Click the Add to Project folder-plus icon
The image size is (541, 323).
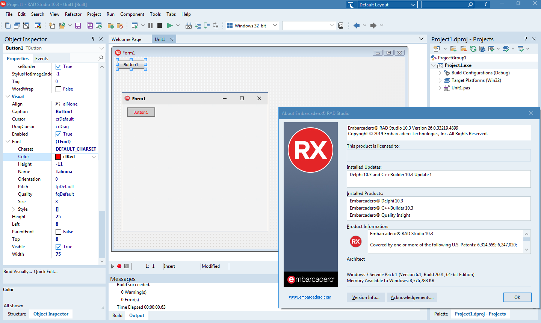pyautogui.click(x=110, y=26)
